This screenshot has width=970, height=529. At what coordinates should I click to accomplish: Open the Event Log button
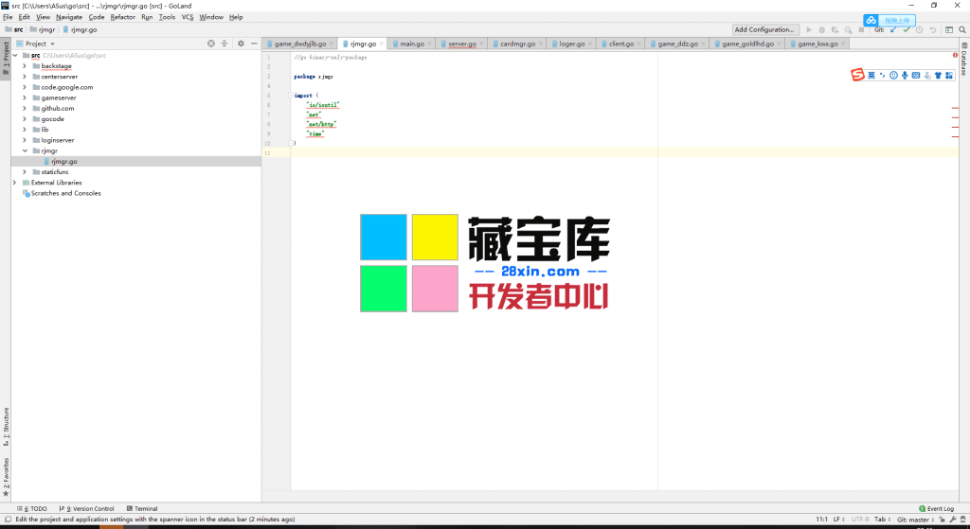[x=937, y=508]
